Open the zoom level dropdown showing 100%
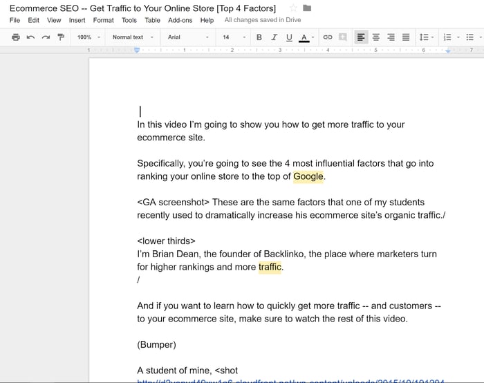Viewport: 484px width, 383px height. click(x=88, y=37)
